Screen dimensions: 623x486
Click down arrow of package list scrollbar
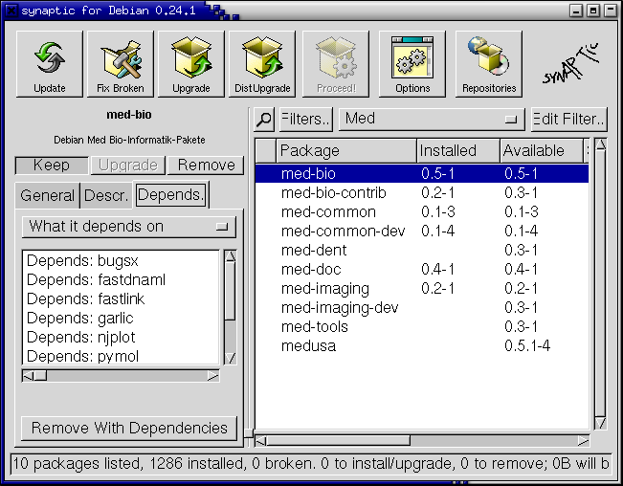(x=600, y=423)
